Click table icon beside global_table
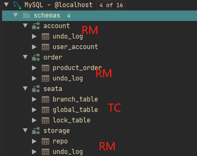This screenshot has height=156, width=197. (x=45, y=110)
